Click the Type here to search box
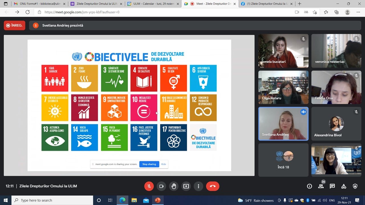365x205 pixels. click(52, 200)
